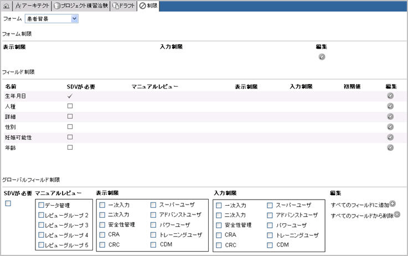This screenshot has width=408, height=256.
Task: Edit restrictions for 妊娠可能性 field
Action: pyautogui.click(x=390, y=137)
